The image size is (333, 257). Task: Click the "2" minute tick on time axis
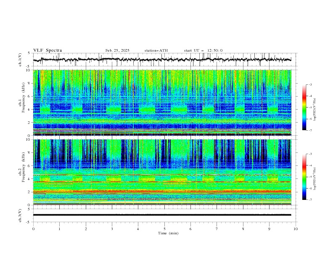click(x=86, y=229)
